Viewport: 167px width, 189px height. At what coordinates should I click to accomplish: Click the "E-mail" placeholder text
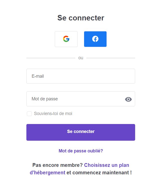[38, 76]
